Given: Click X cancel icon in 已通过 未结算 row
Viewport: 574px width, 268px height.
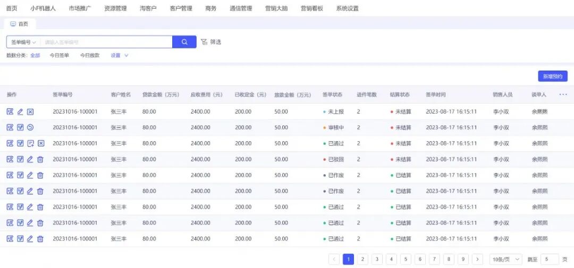Looking at the screenshot, I should [x=41, y=143].
